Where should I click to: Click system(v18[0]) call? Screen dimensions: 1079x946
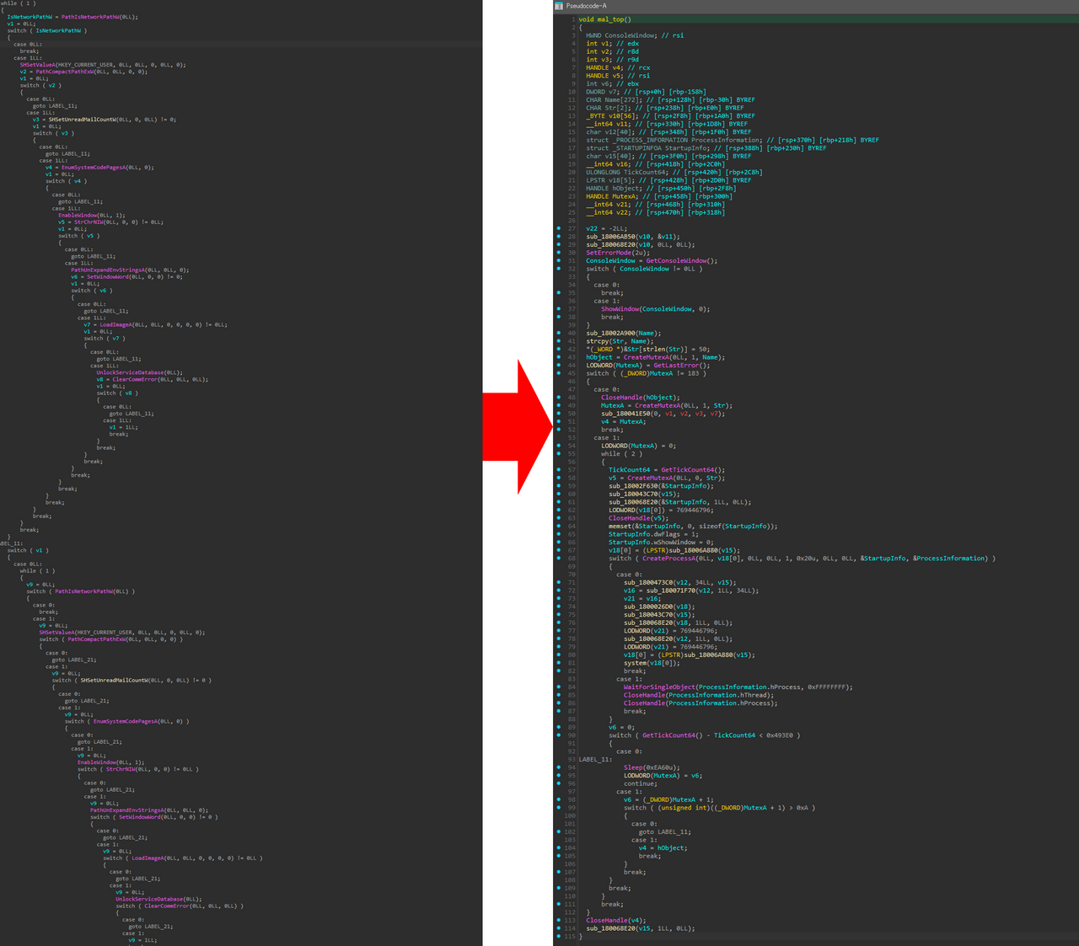(x=650, y=663)
